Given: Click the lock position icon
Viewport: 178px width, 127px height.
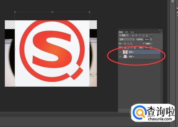Looking at the screenshot, I should (x=132, y=48).
